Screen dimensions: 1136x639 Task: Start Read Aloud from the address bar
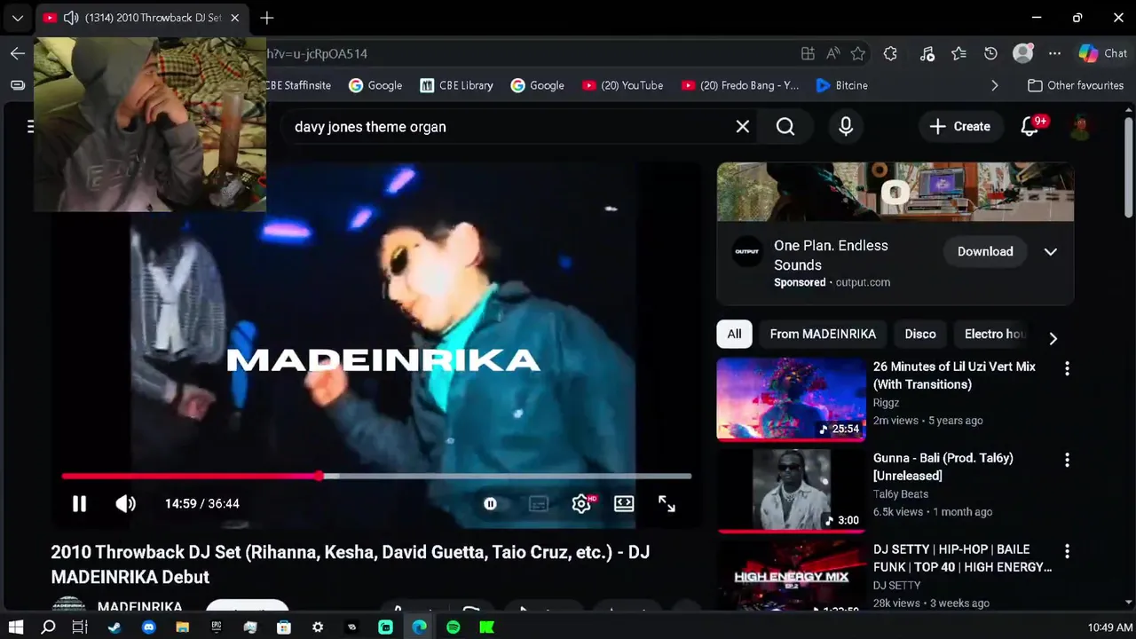[832, 53]
